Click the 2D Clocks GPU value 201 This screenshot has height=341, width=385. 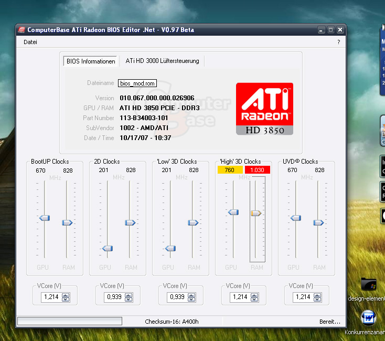[x=103, y=170]
